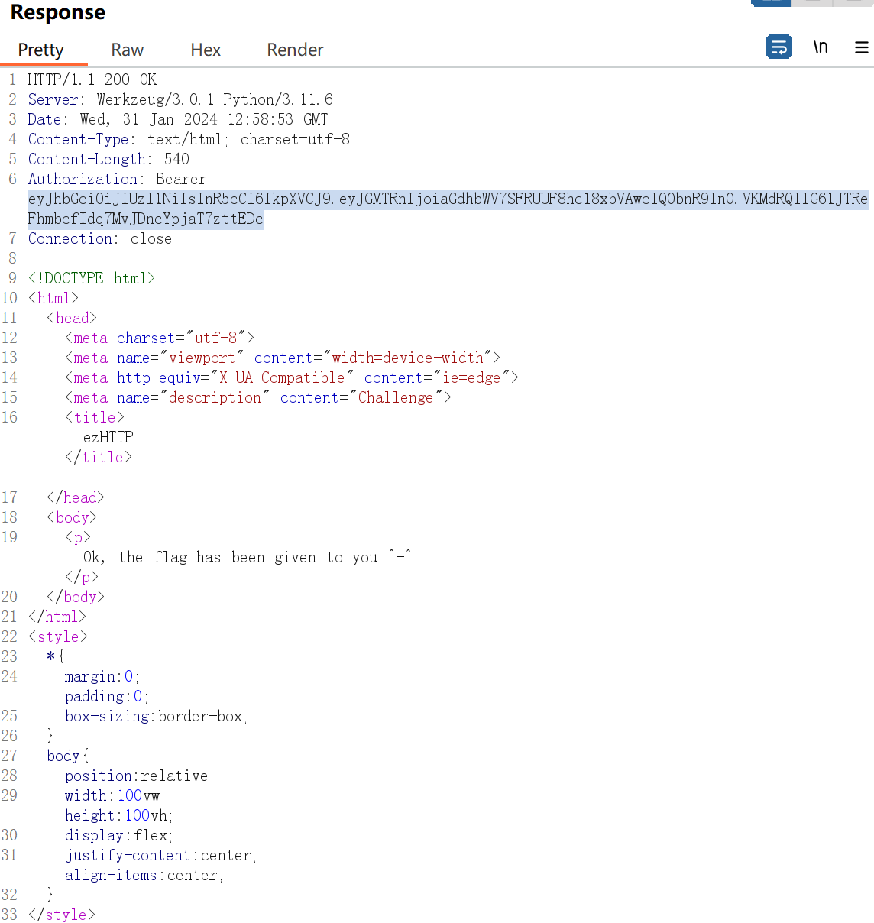The image size is (874, 923).
Task: Click the ezHTTP title text
Action: [x=108, y=437]
